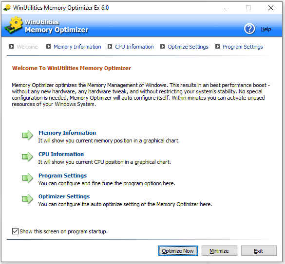Screen dimensions: 285x264
Task: Click the green arrow beside Program Settings
Action: [x=27, y=178]
